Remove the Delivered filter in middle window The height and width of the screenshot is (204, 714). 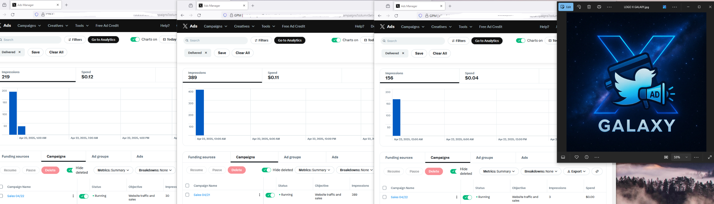(206, 53)
